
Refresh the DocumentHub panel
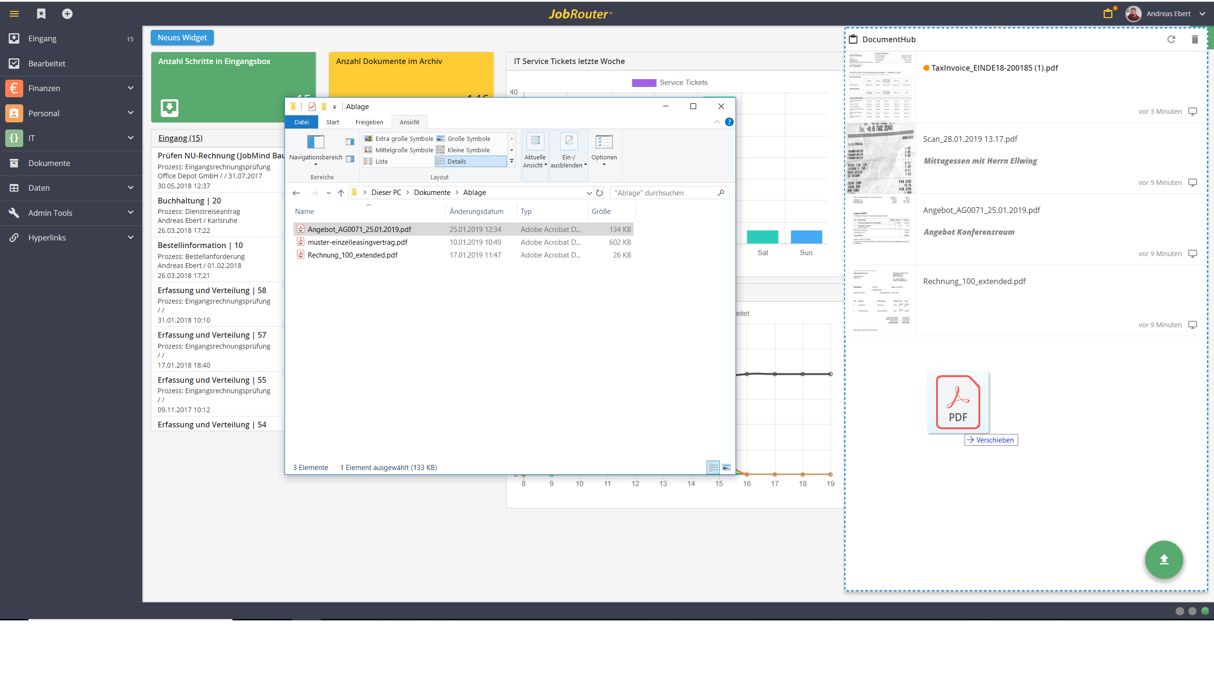coord(1171,39)
